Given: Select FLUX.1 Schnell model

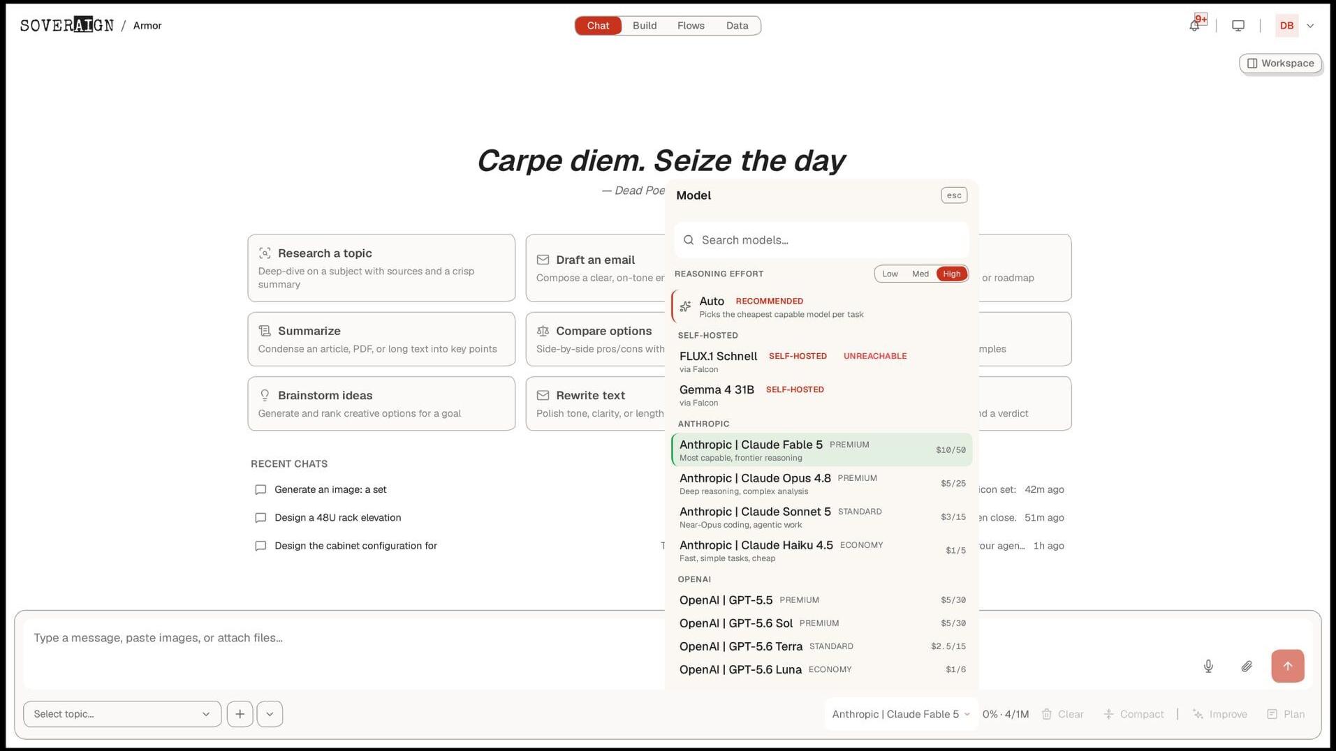Looking at the screenshot, I should (821, 362).
